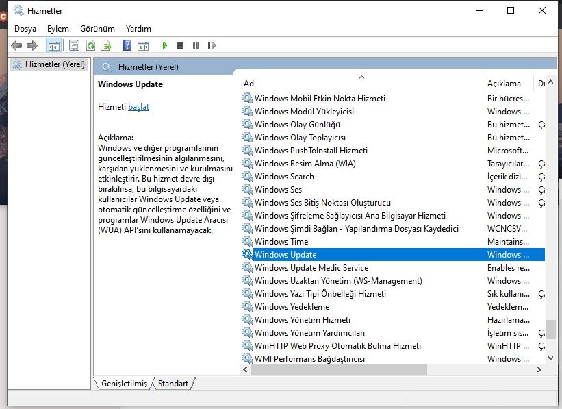Pause the service with the pause icon
Screen dimensions: 562x409
(x=196, y=45)
